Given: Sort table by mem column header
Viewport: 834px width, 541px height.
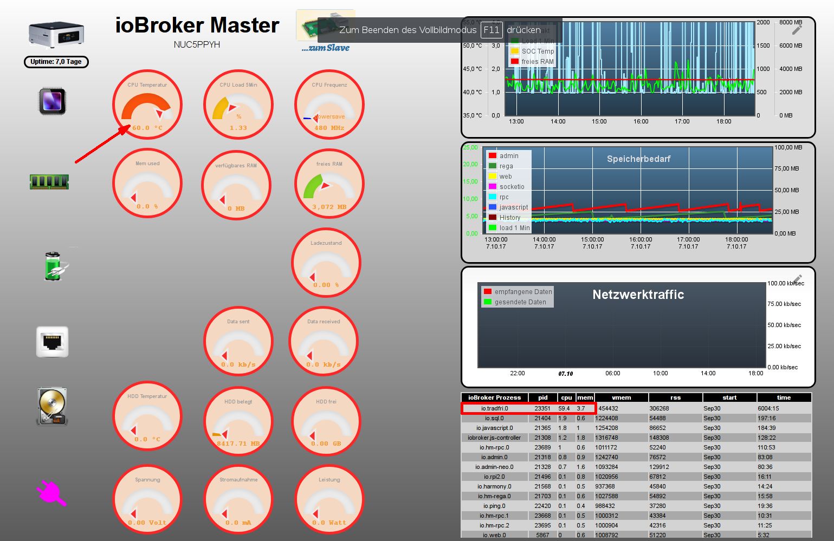Looking at the screenshot, I should pyautogui.click(x=585, y=397).
